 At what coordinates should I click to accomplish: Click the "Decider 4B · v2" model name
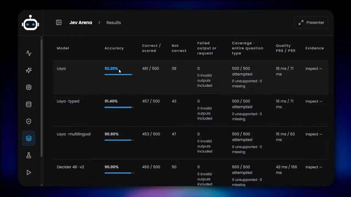point(70,167)
